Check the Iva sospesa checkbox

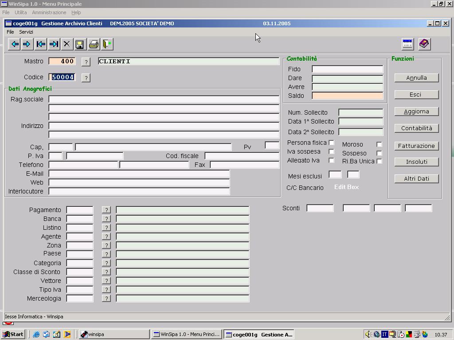point(331,151)
